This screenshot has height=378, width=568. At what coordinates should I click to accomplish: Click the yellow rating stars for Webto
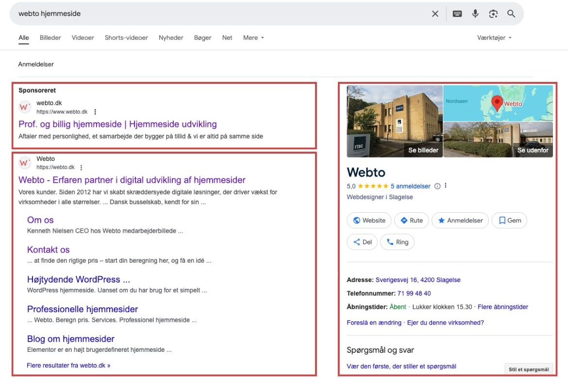373,186
